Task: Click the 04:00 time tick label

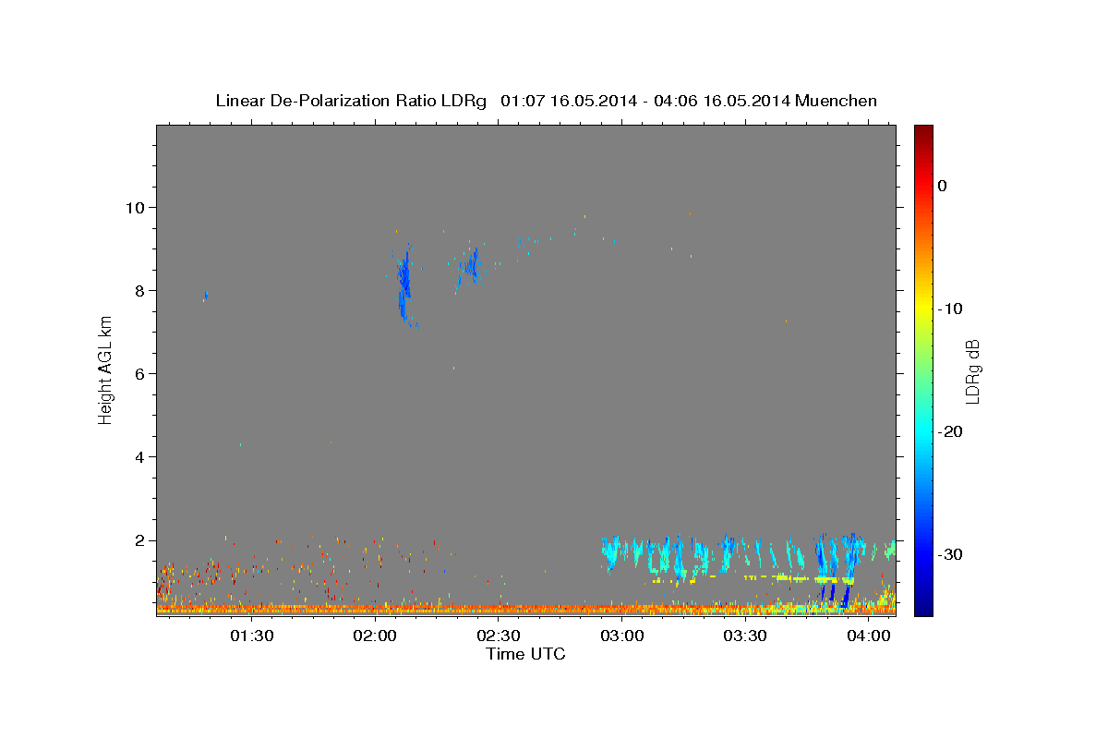Action: pos(869,636)
